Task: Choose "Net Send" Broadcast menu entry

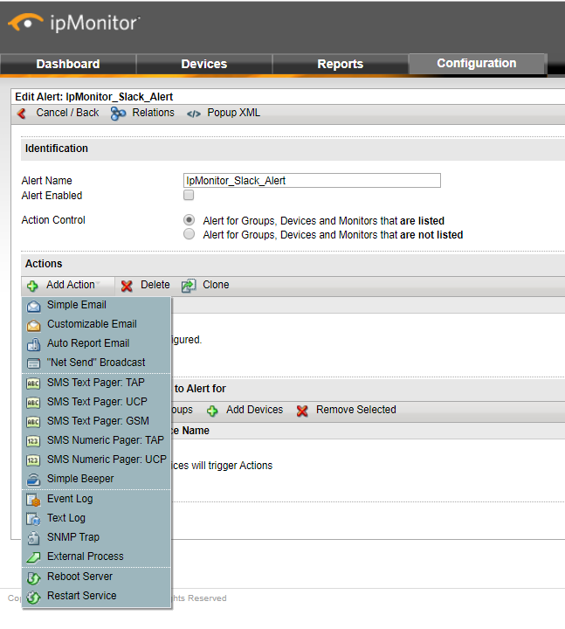Action: 96,363
